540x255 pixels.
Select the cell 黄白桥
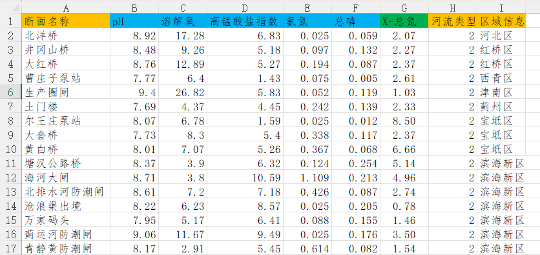66,149
